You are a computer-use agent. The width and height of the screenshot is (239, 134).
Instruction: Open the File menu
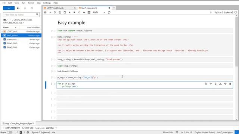[x=4, y=3]
